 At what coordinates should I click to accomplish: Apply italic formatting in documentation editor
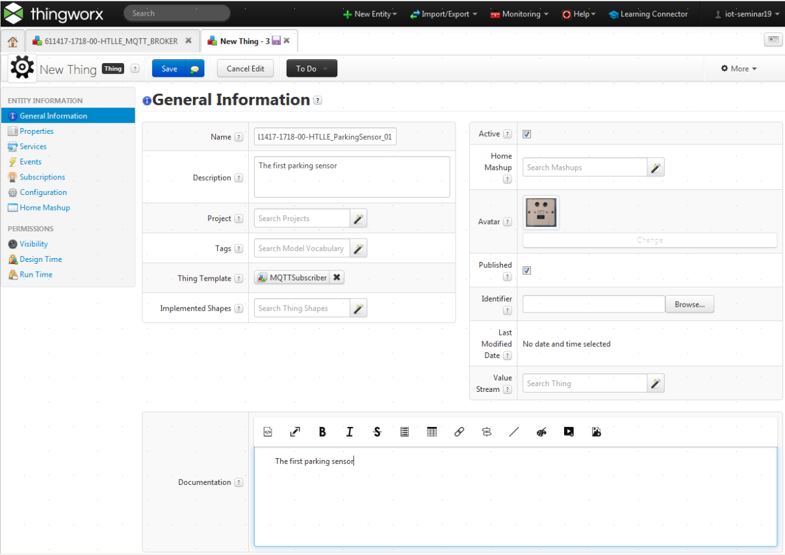click(350, 432)
